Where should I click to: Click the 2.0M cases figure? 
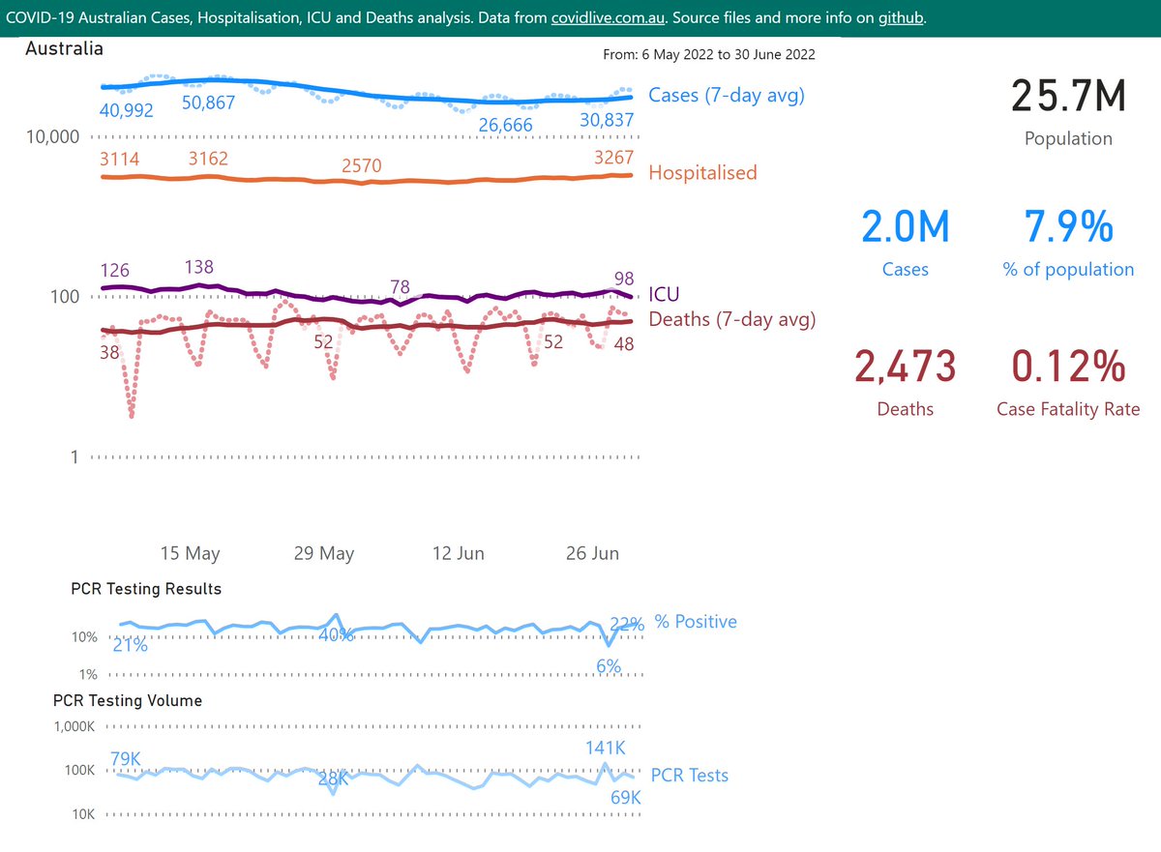tap(905, 227)
